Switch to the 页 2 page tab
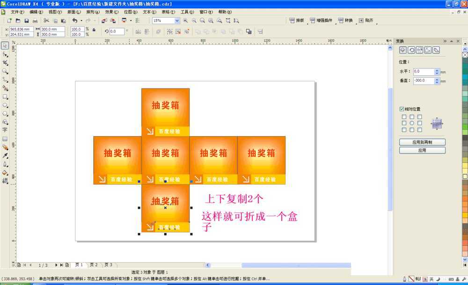Screen dimensions: 468x285 [94, 264]
